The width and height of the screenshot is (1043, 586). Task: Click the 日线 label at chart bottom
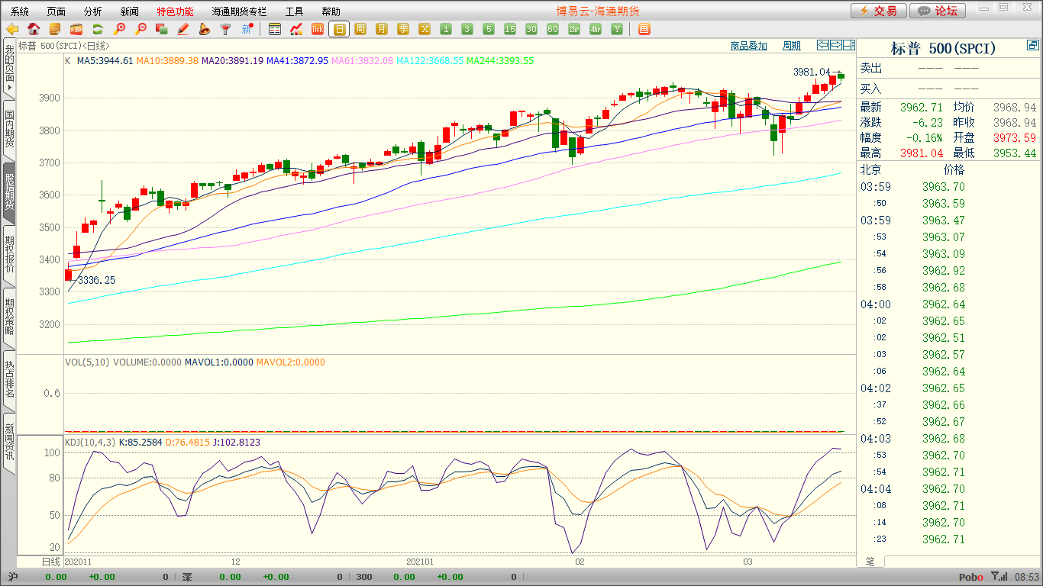(x=50, y=562)
